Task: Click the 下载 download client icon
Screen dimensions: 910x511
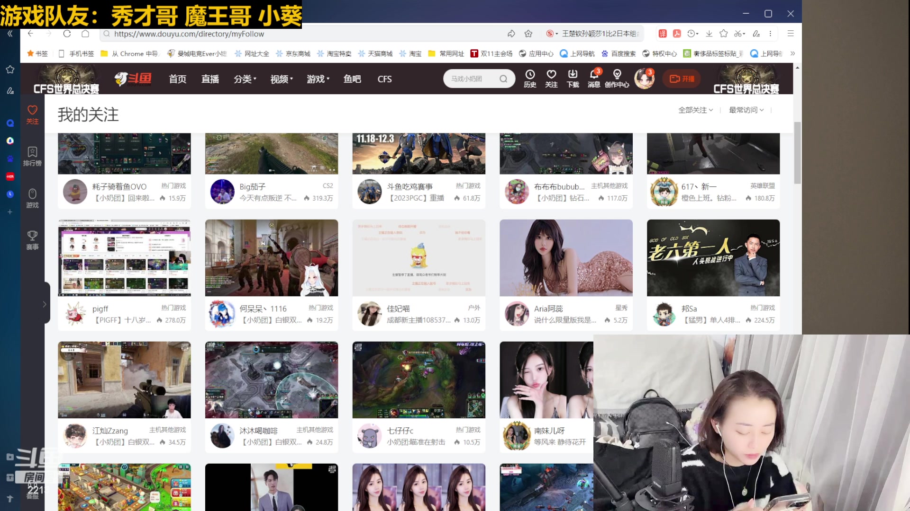Action: coord(572,79)
